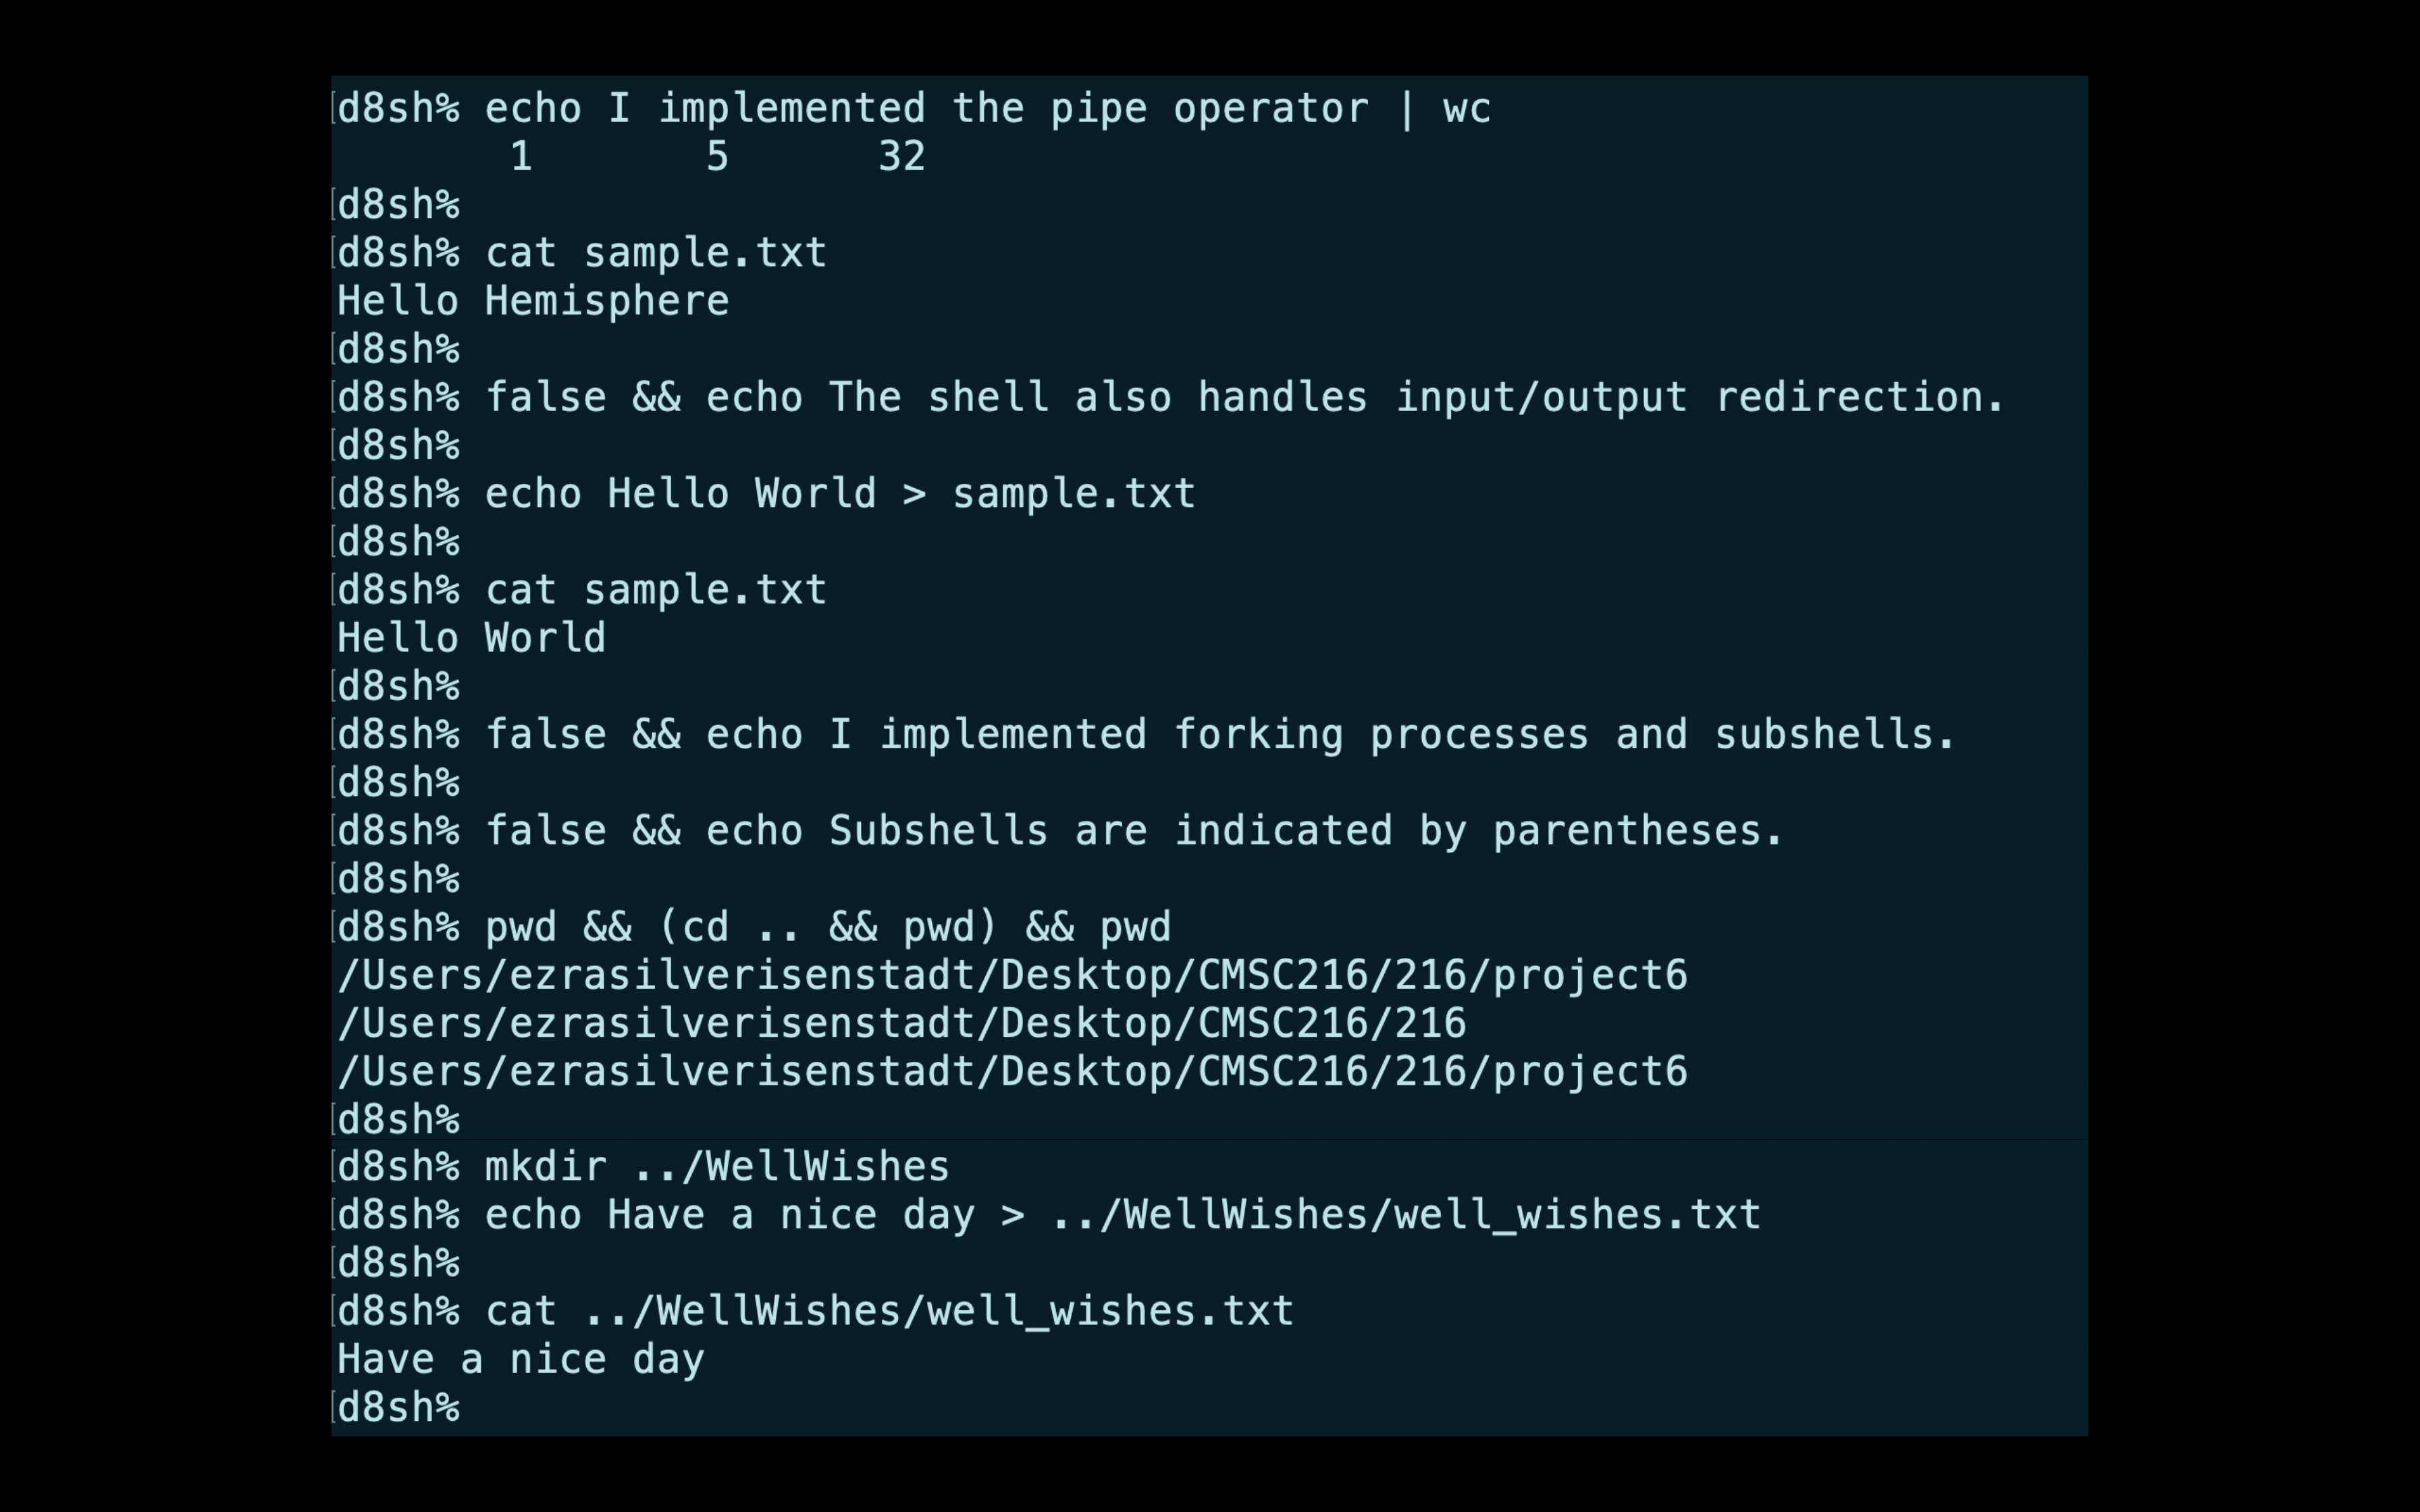Click the input/output redirection echo line

click(x=1170, y=398)
